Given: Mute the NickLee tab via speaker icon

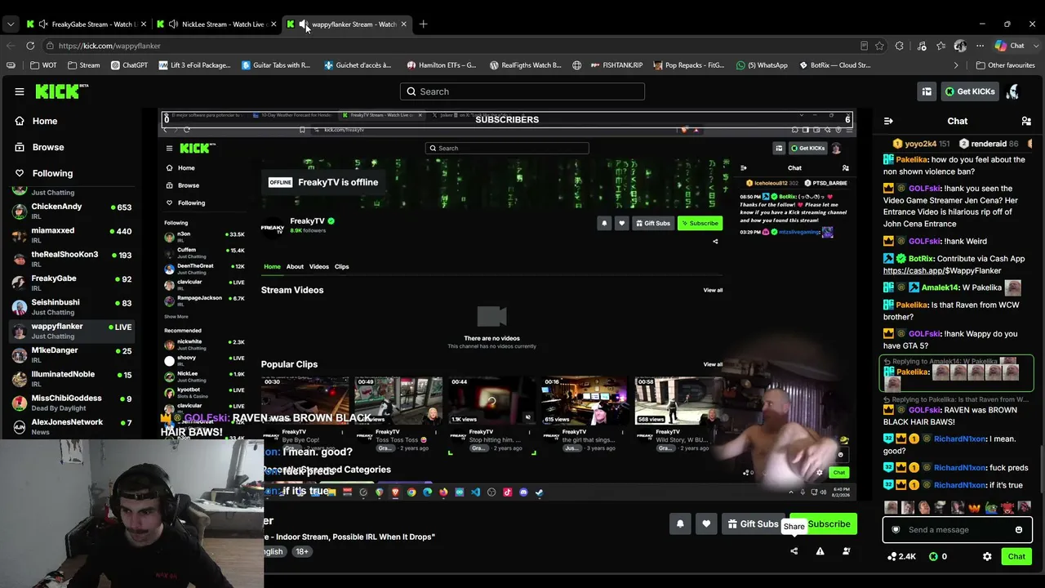Looking at the screenshot, I should tap(173, 24).
